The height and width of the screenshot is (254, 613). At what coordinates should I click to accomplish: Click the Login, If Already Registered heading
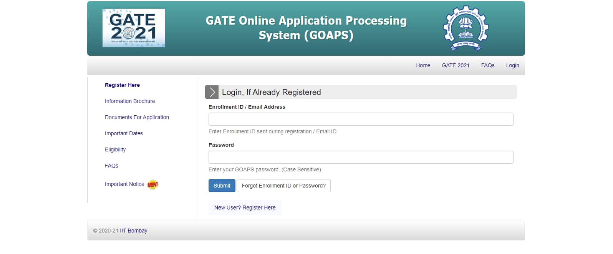pos(272,92)
